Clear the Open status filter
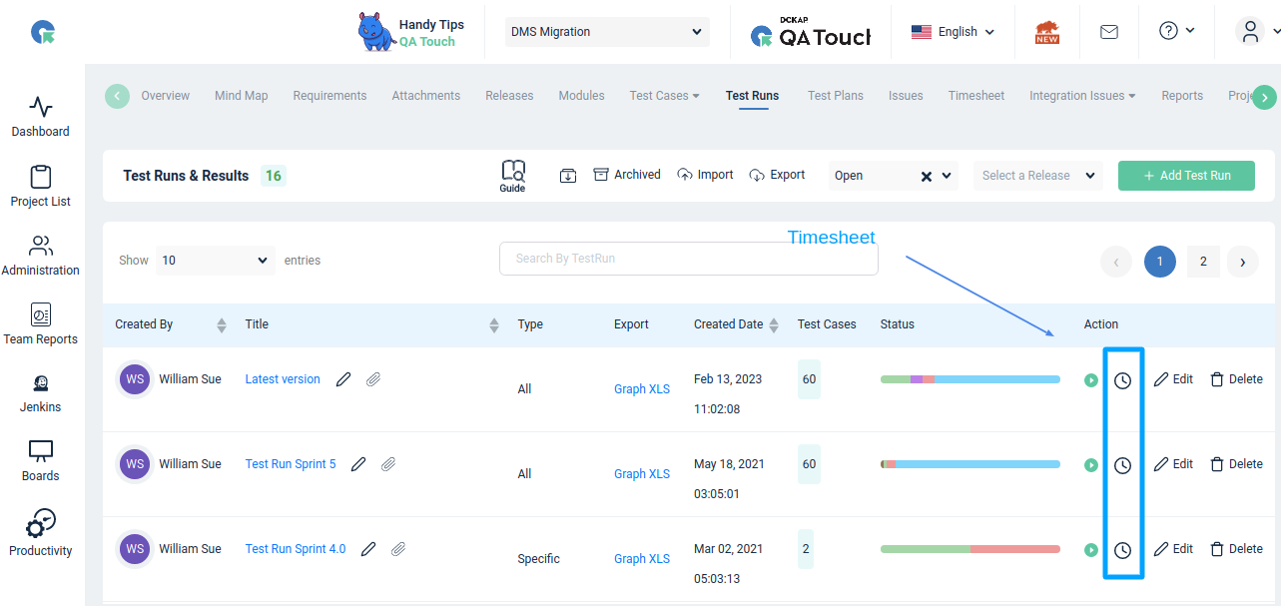Screen dimensions: 1281x606 tap(927, 176)
